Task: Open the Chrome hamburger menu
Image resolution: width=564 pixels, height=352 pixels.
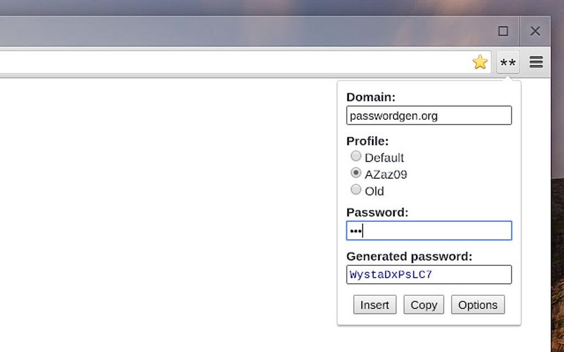Action: [x=535, y=62]
